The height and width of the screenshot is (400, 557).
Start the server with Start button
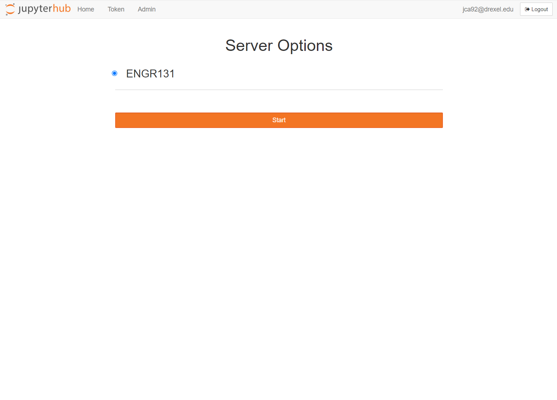[x=279, y=120]
